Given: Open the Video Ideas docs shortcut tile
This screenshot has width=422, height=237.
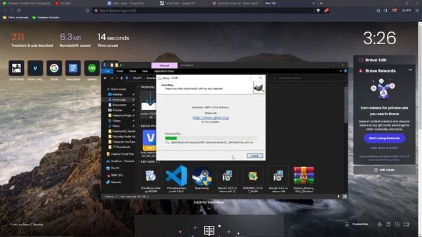Looking at the screenshot, I should [73, 68].
